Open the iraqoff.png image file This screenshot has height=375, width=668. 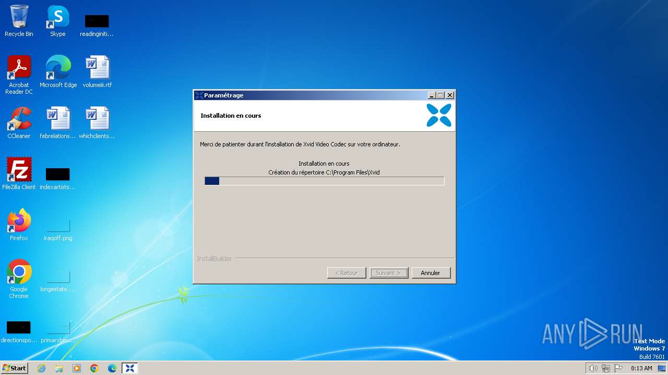[x=58, y=229]
